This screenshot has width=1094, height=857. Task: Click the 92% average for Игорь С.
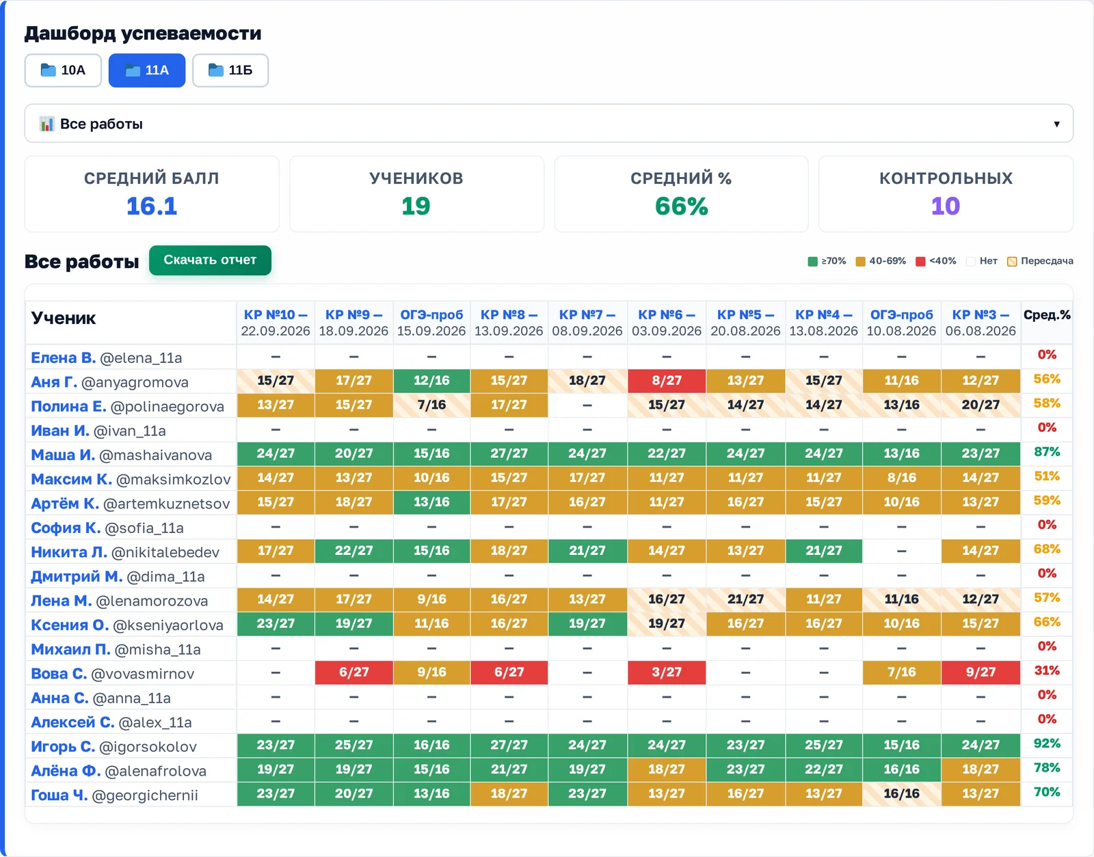coord(1047,744)
